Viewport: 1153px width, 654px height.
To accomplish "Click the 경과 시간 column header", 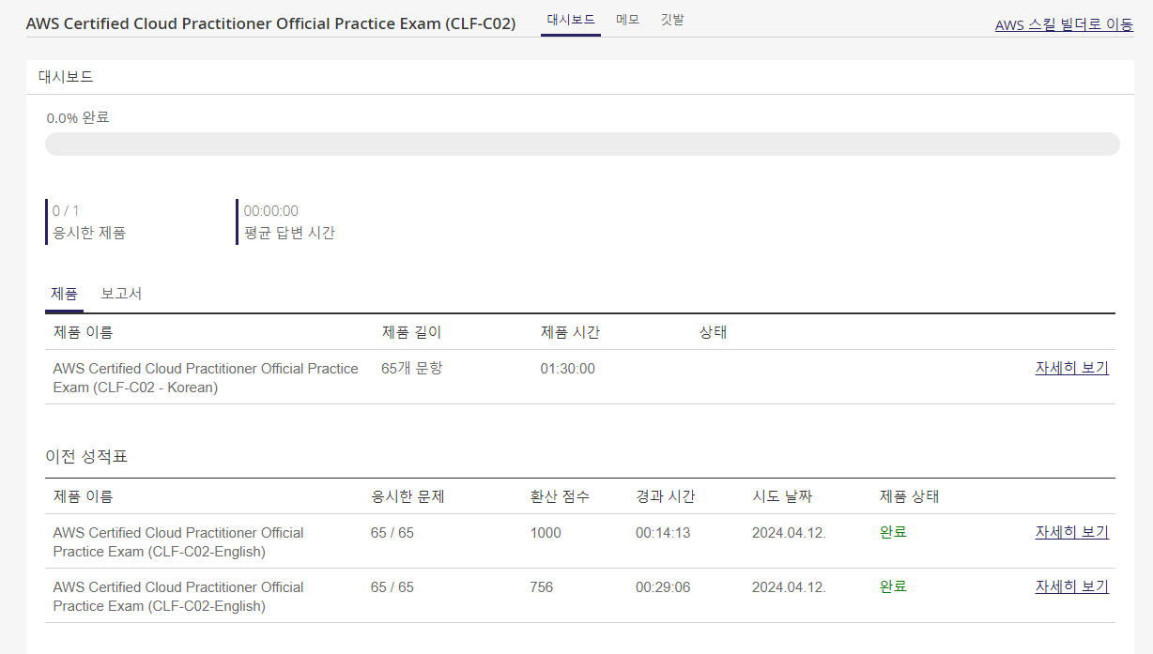I will click(x=666, y=496).
